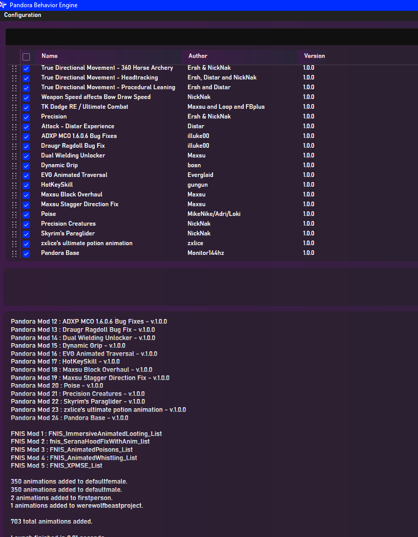The height and width of the screenshot is (537, 418).
Task: Click log line 'FNIS Mod 5 : FNIS_XPMSE_List'
Action: [x=56, y=466]
